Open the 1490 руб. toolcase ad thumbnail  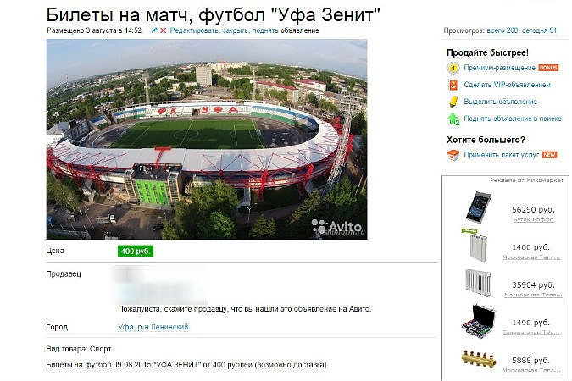[x=479, y=321]
